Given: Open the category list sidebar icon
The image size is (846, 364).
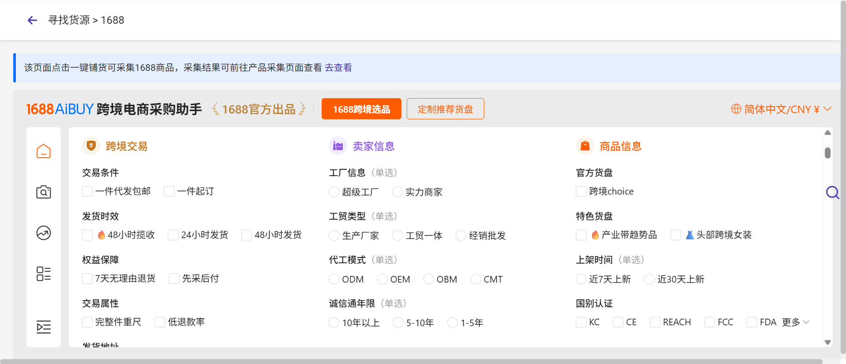Looking at the screenshot, I should 44,274.
